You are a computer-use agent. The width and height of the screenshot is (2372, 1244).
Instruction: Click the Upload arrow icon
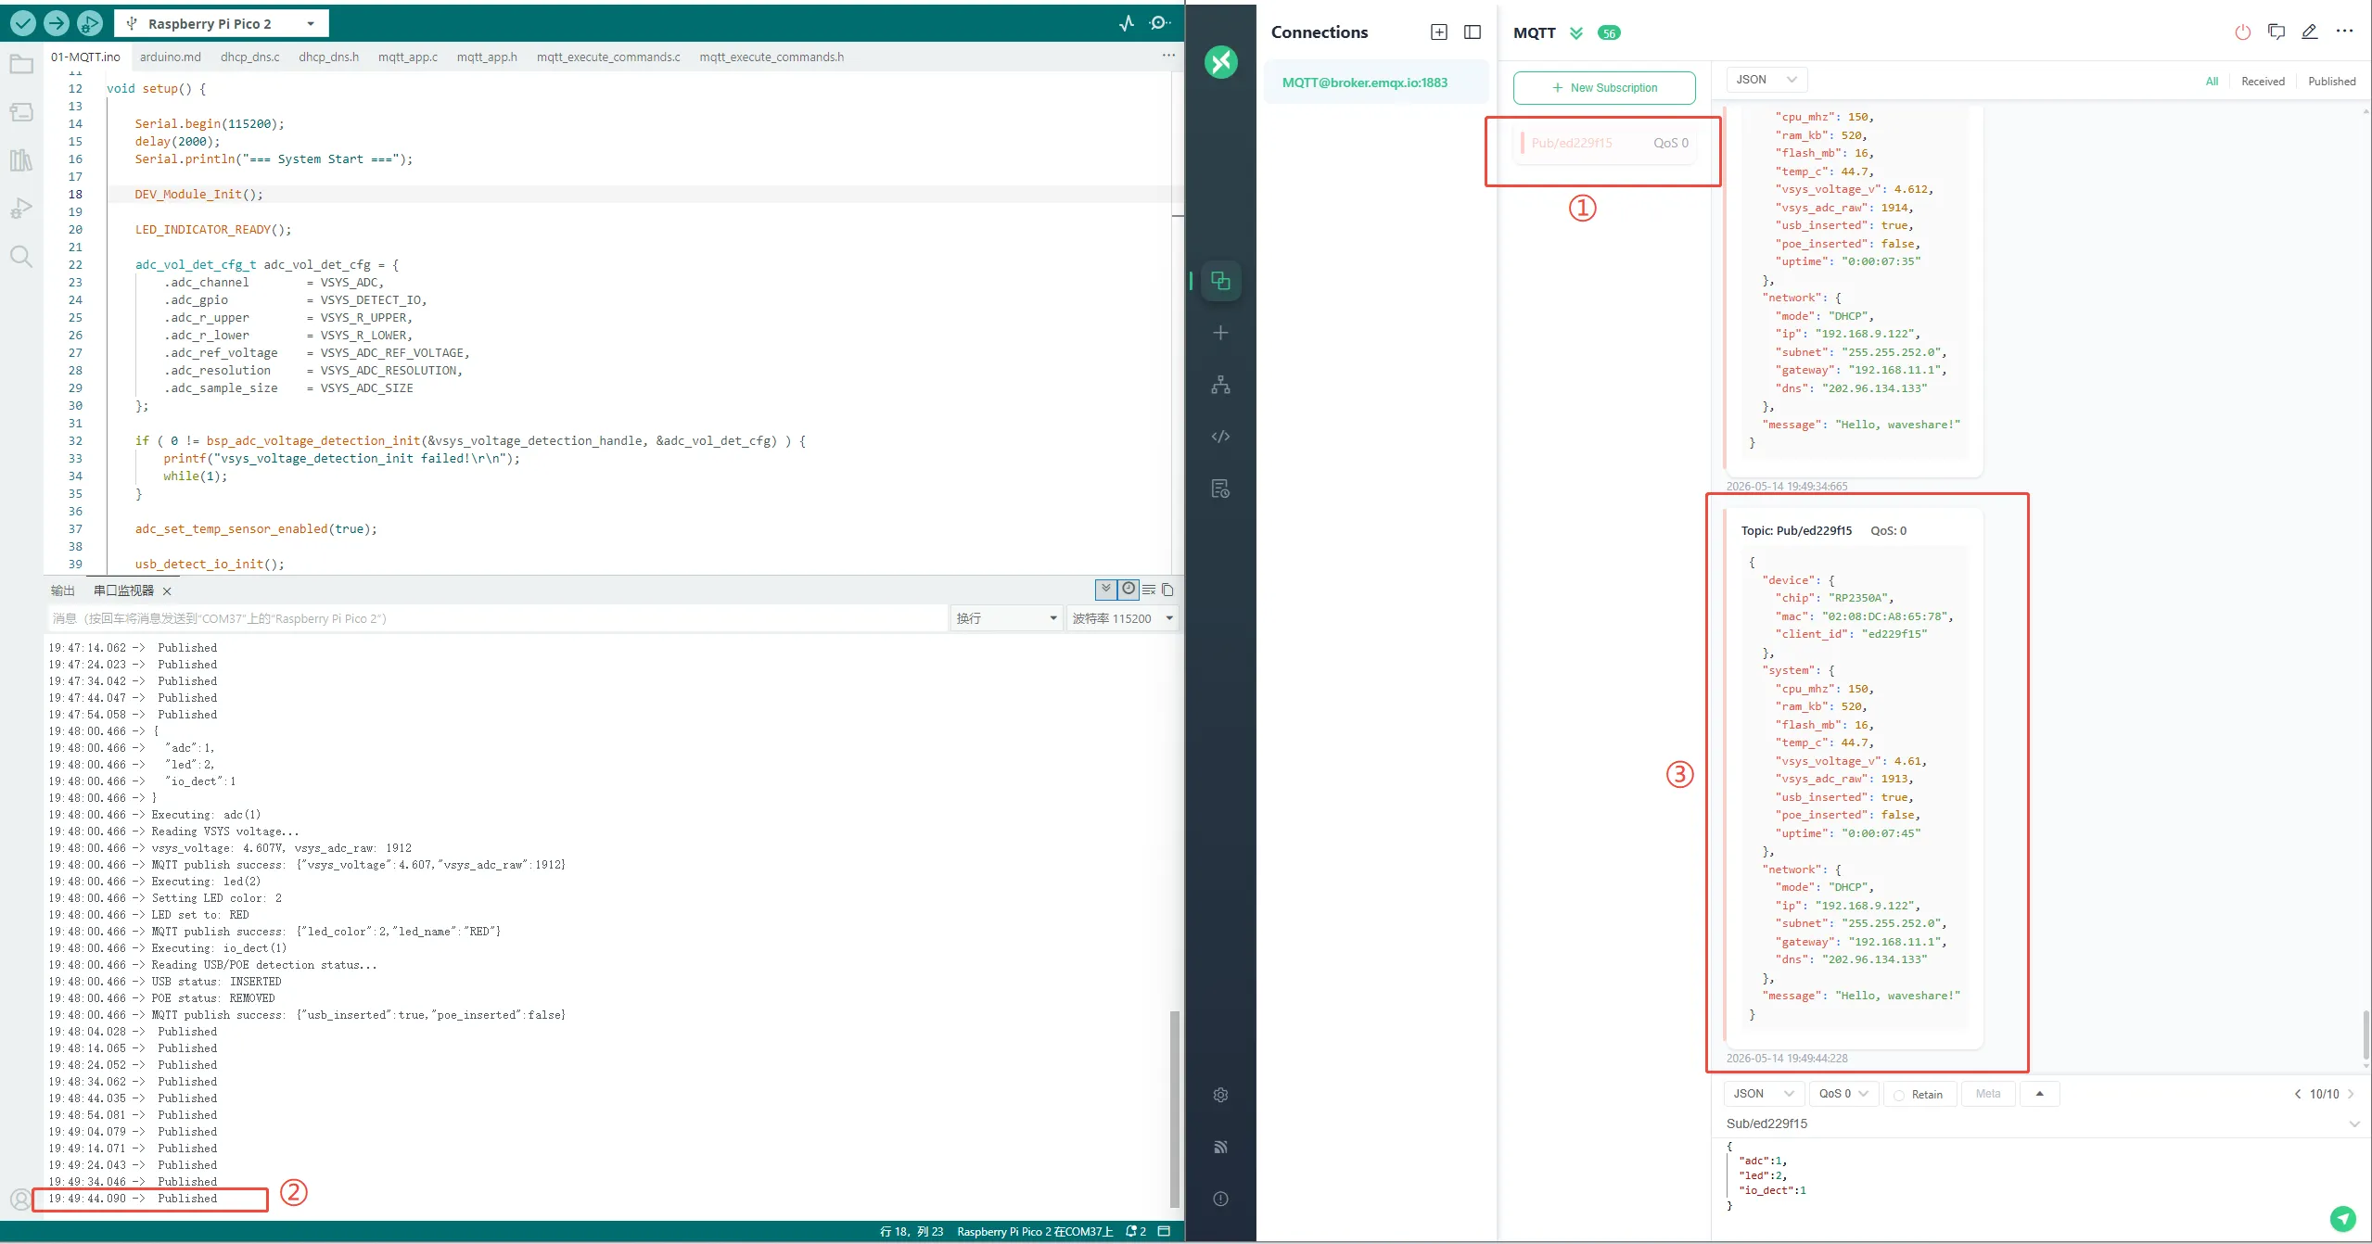tap(57, 23)
